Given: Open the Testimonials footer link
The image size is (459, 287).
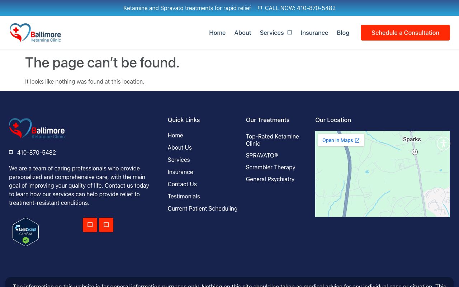Looking at the screenshot, I should [x=184, y=196].
